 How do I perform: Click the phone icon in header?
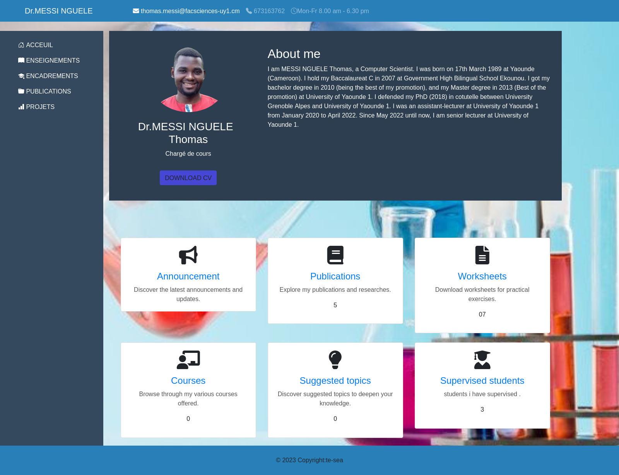coord(249,11)
